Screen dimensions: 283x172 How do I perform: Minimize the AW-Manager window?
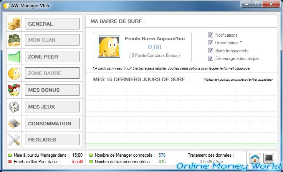247,4
